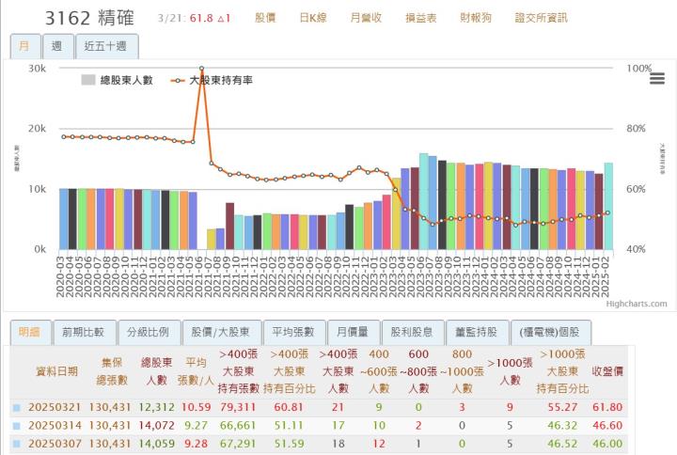Open the 證交所資訊 link
The image size is (677, 455).
[541, 18]
